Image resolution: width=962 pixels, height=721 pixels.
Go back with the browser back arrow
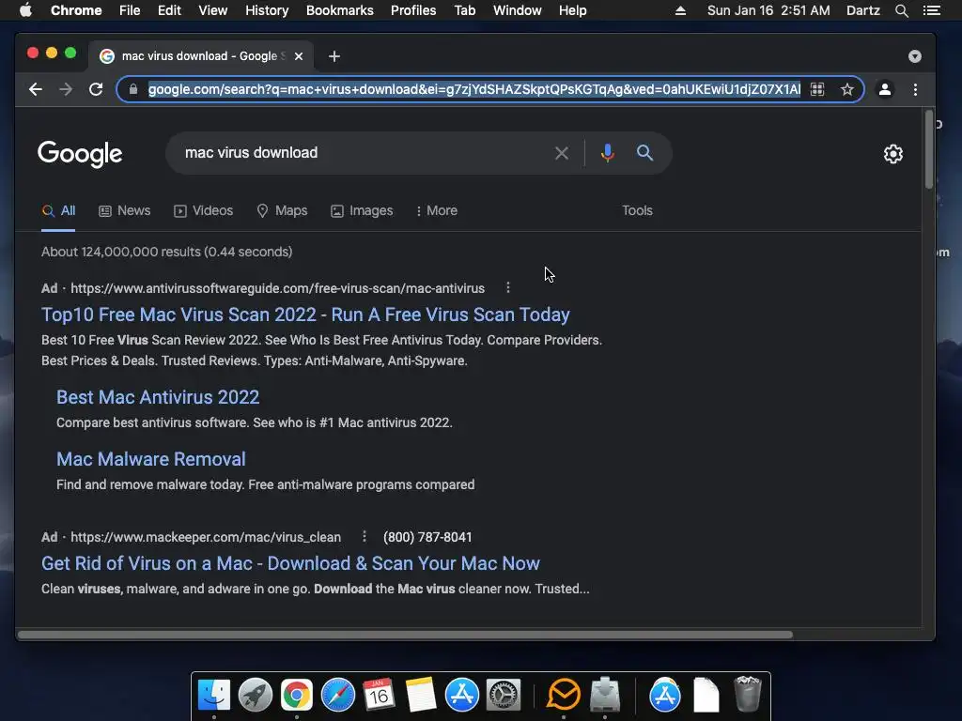pos(36,89)
